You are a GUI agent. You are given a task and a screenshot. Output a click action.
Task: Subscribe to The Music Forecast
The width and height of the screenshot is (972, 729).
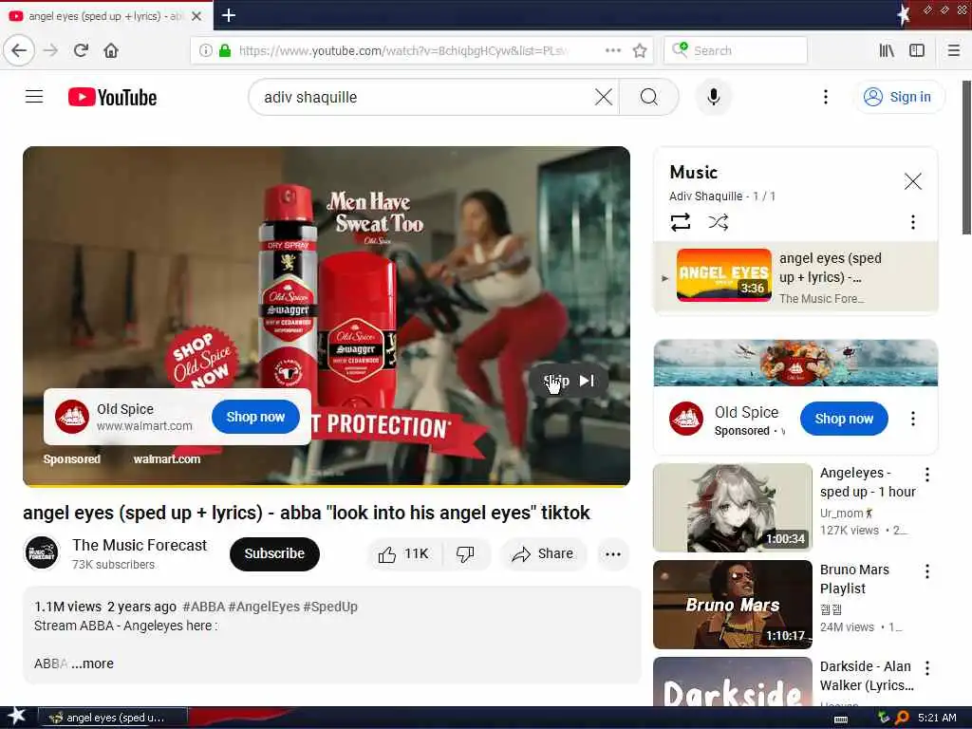(x=274, y=553)
